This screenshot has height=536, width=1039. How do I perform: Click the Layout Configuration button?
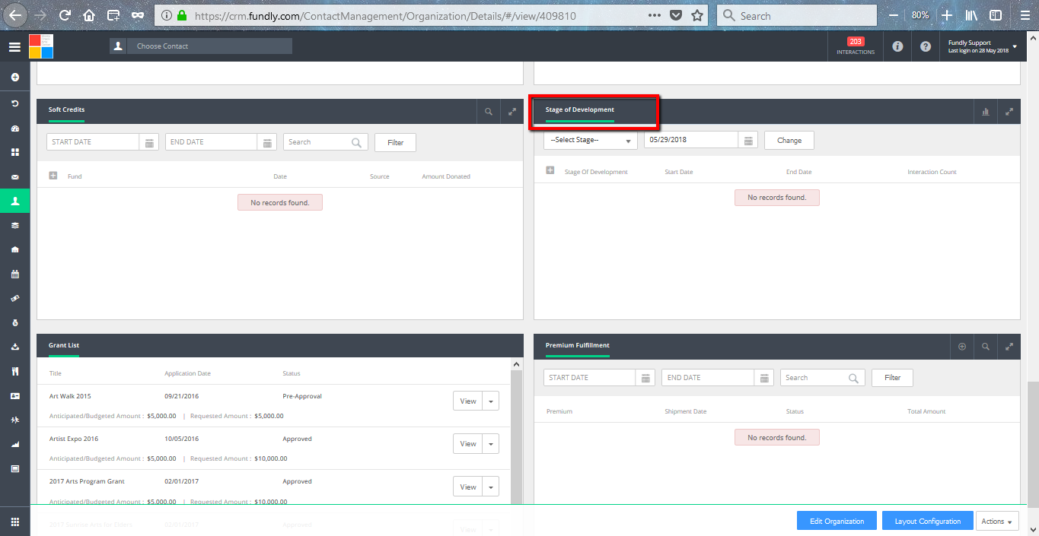click(928, 521)
